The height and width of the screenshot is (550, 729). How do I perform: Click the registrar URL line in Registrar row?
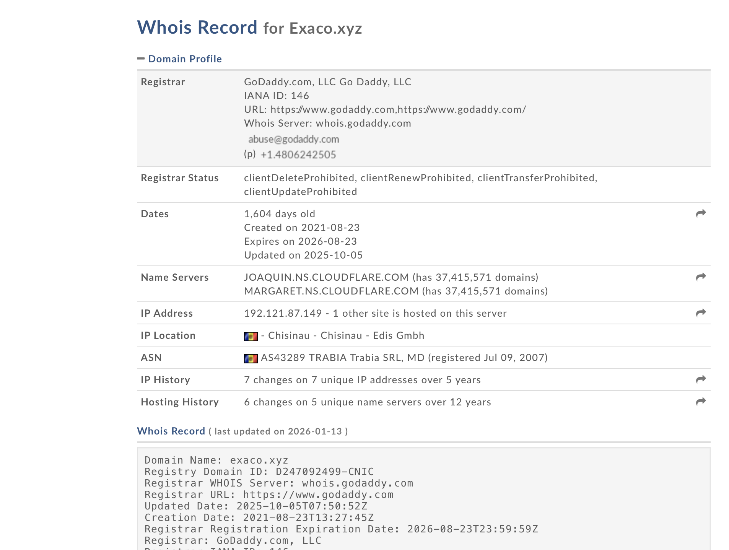[x=385, y=109]
